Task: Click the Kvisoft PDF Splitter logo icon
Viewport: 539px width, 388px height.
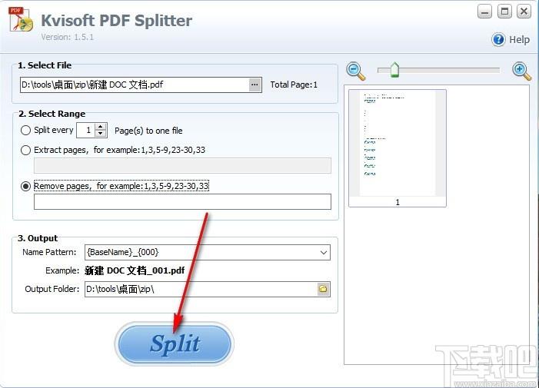Action: click(21, 19)
